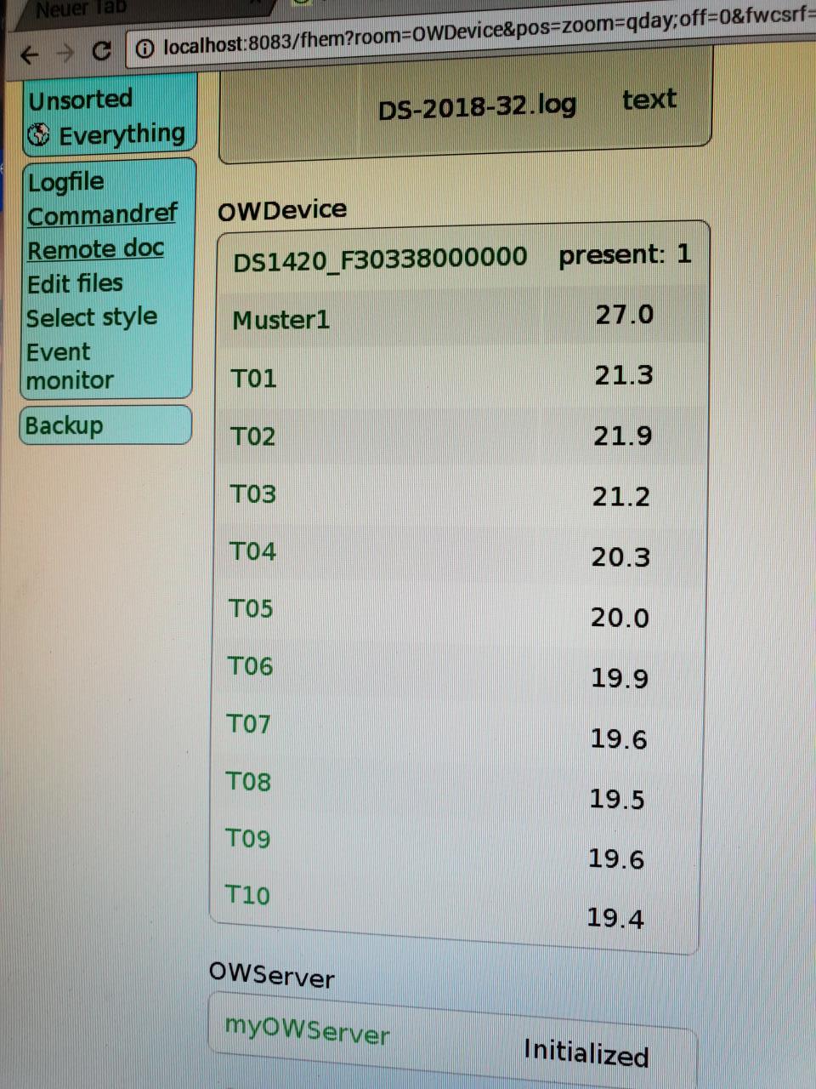Click the Backup menu entry
This screenshot has height=1089, width=816.
(x=64, y=425)
